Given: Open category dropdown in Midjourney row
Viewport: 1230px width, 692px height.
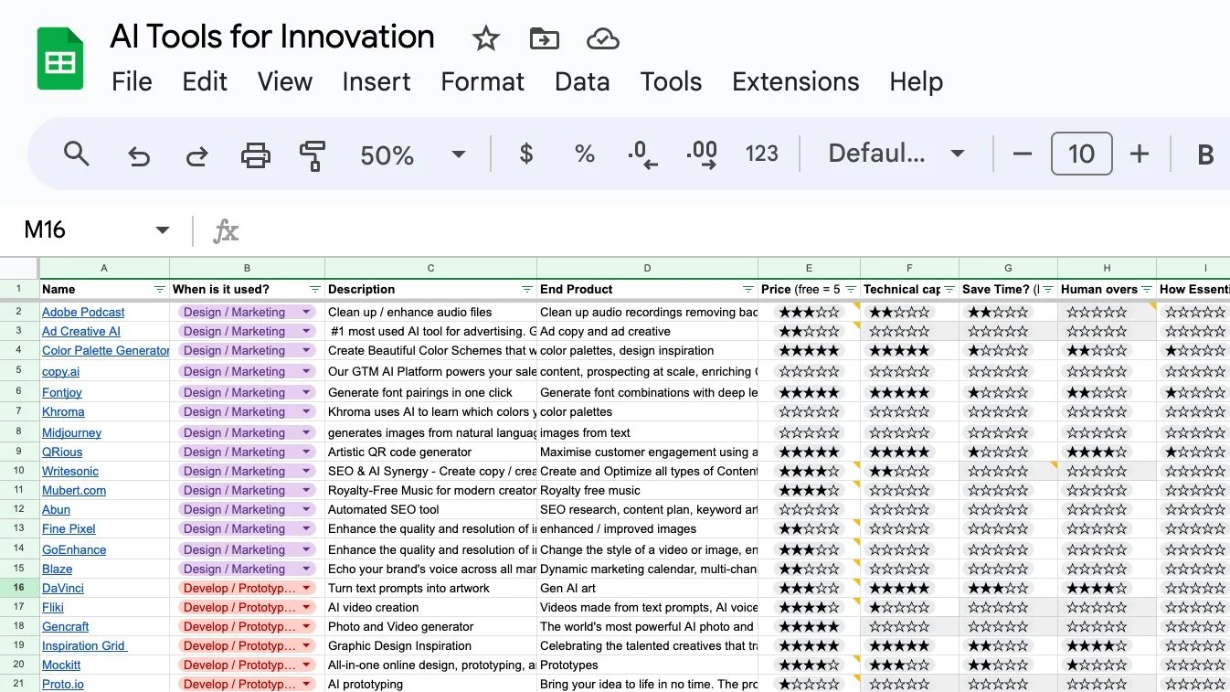Looking at the screenshot, I should (x=306, y=432).
